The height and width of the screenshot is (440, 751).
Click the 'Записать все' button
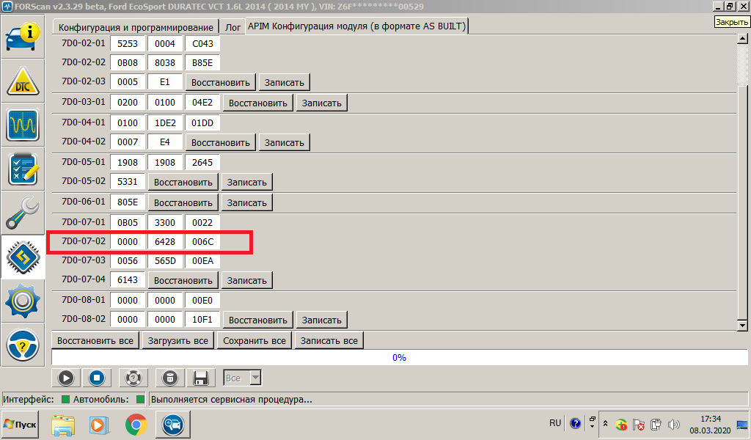tap(329, 341)
